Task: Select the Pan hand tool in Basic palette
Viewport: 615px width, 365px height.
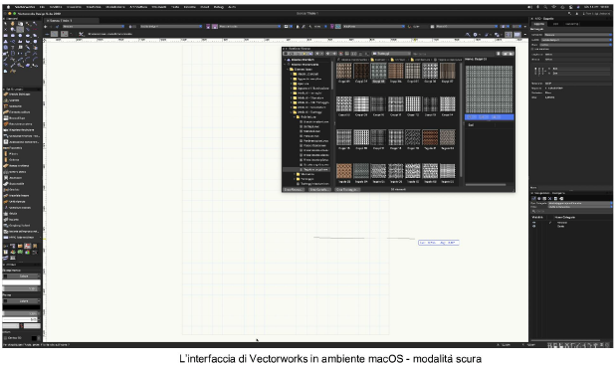Action: click(x=13, y=24)
